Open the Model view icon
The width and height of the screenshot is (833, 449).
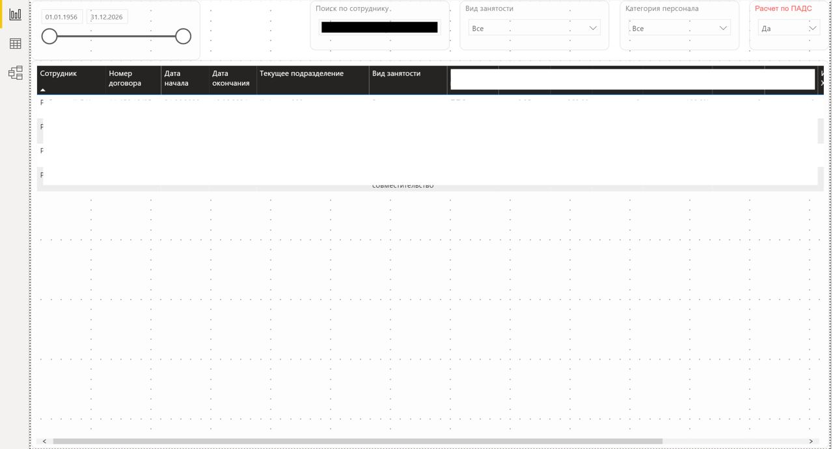[x=15, y=73]
